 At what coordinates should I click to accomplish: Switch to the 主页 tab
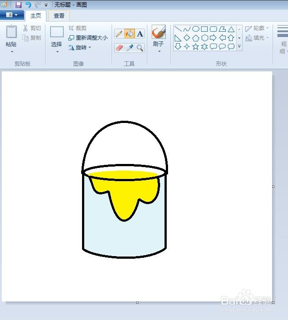(x=36, y=16)
